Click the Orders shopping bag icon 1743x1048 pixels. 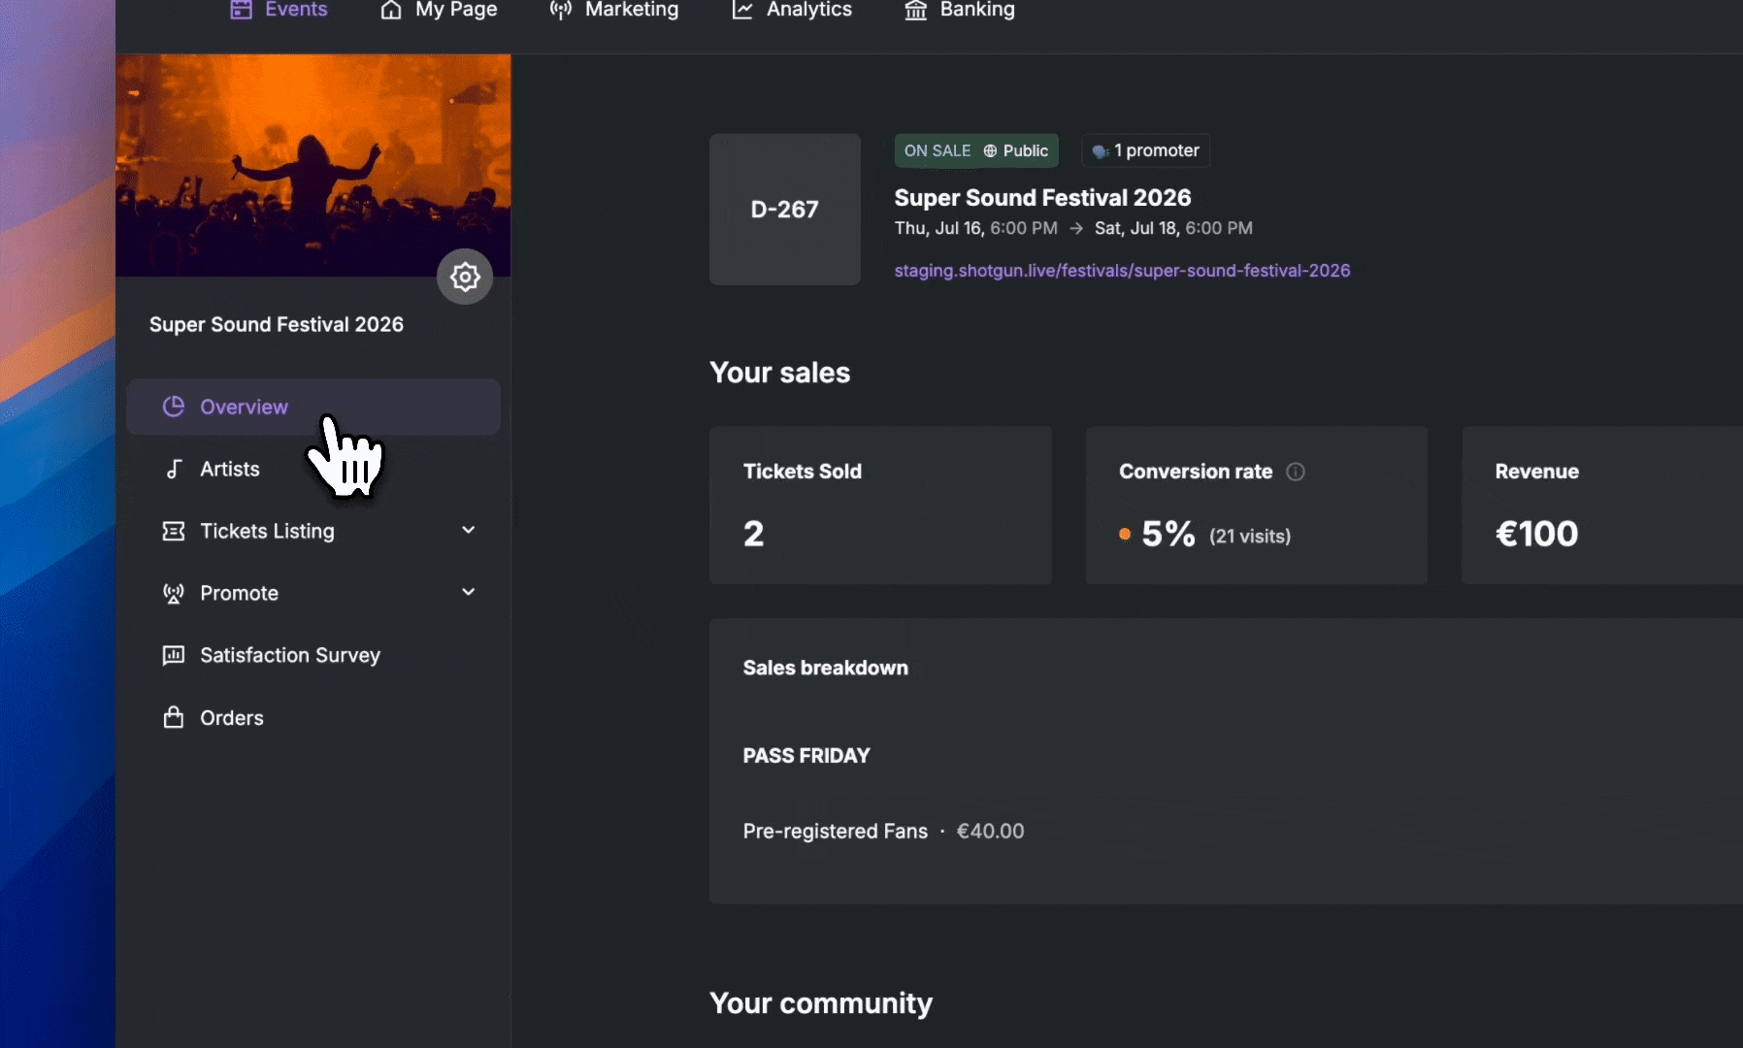pos(174,717)
